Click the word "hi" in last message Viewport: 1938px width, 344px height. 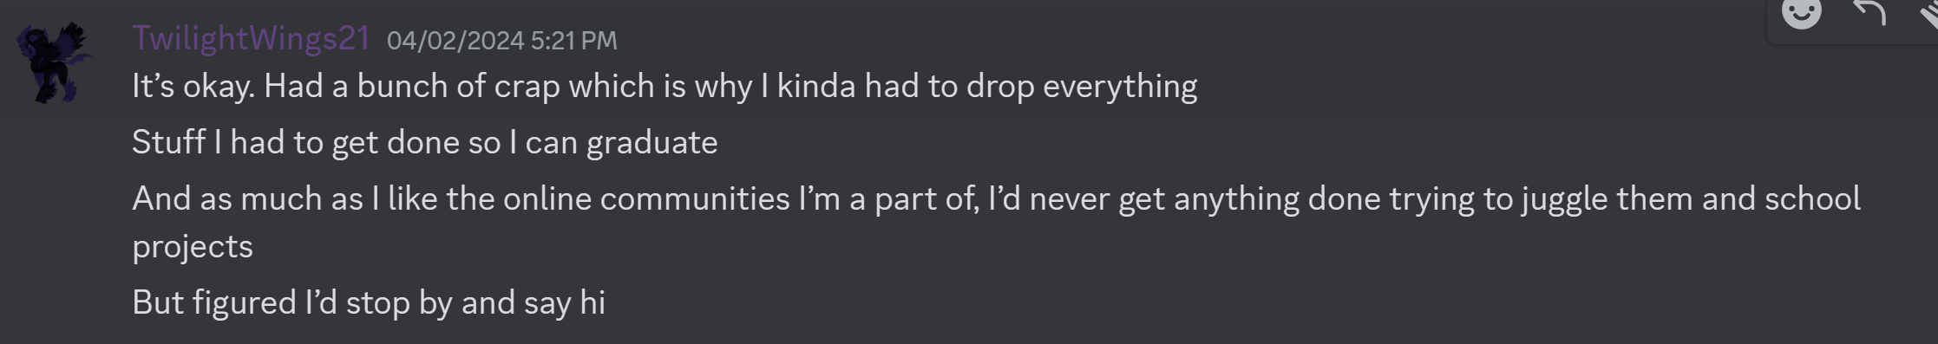(593, 302)
